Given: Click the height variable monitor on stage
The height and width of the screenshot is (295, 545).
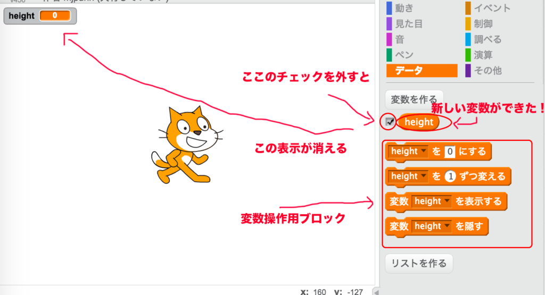Looking at the screenshot, I should point(40,16).
